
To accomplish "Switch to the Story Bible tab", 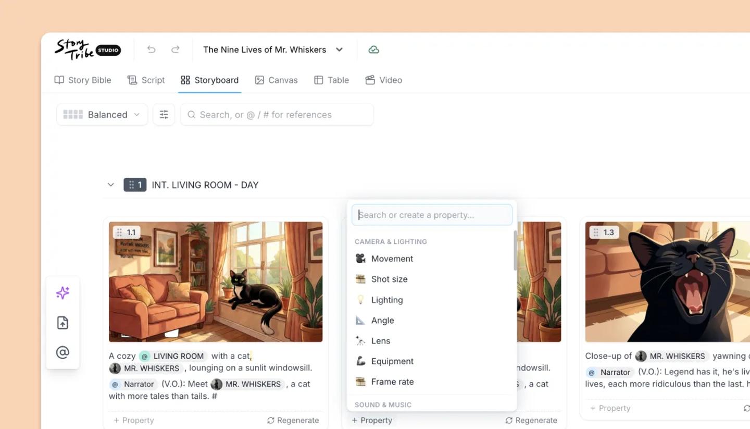I will tap(83, 80).
